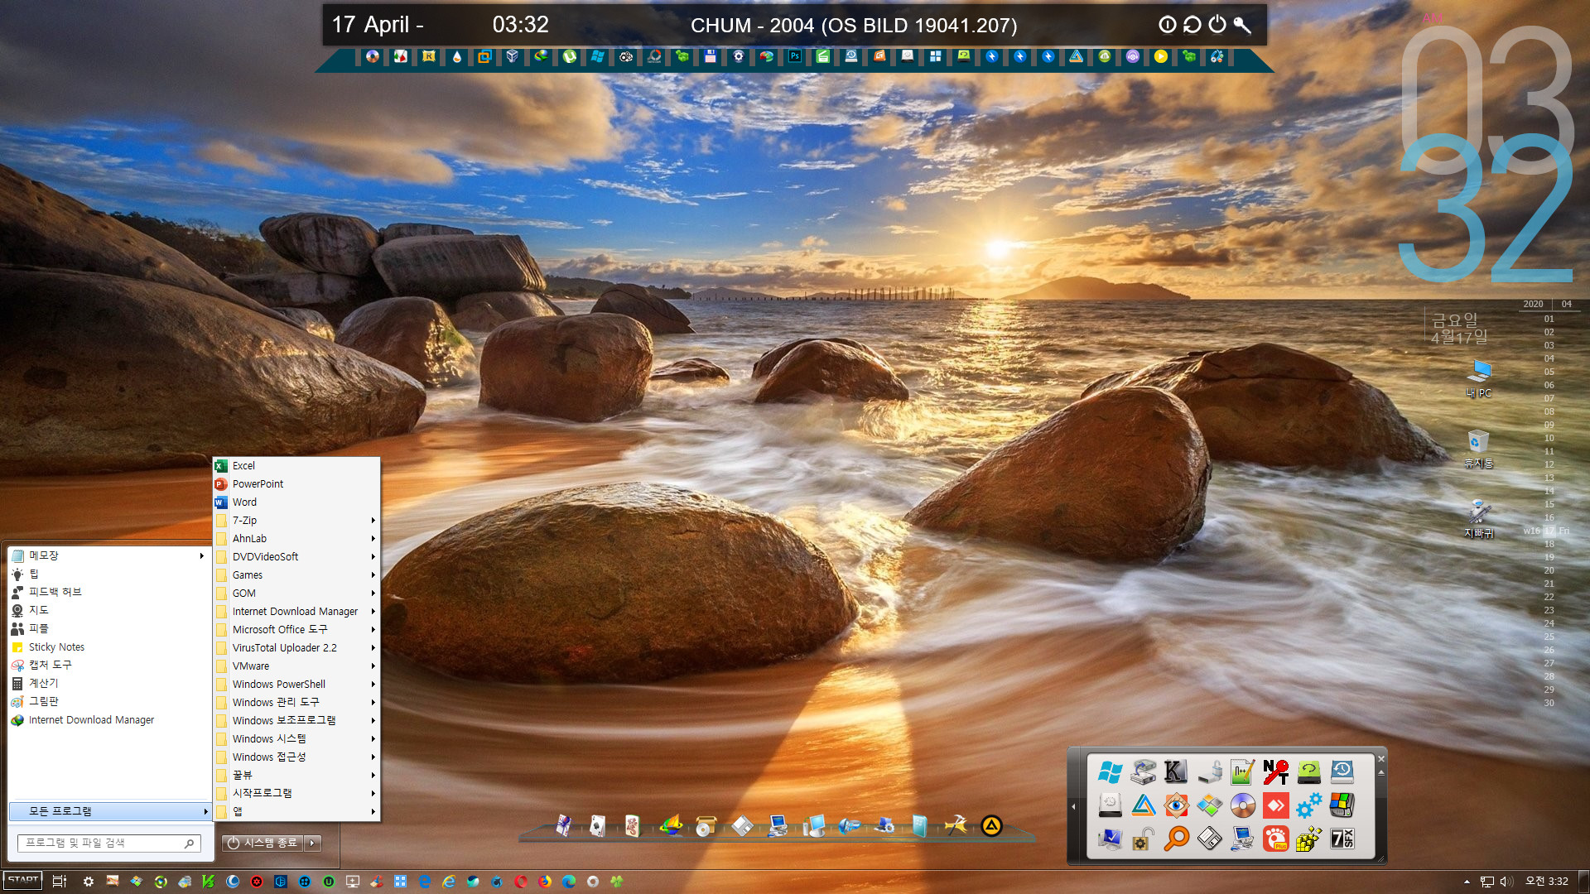Click the eject arrow on icon panel
This screenshot has height=894, width=1590.
click(x=1380, y=772)
